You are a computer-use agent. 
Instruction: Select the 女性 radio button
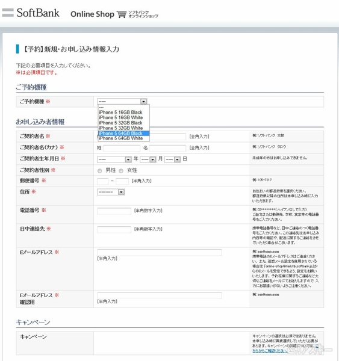[121, 171]
